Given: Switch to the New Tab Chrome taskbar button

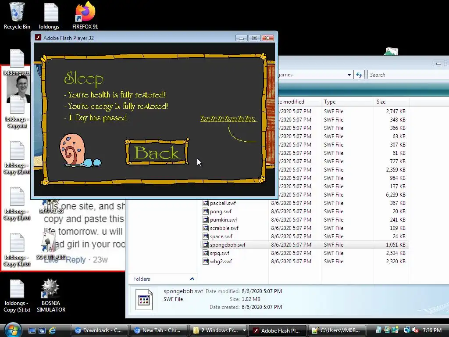Looking at the screenshot, I should 159,330.
